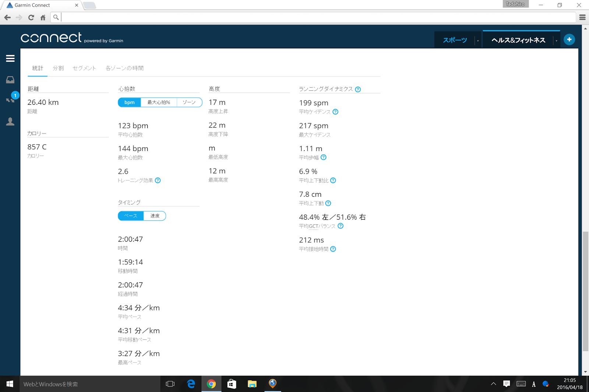The height and width of the screenshot is (392, 589).
Task: Open help for ランニングダイナミクス heading
Action: click(x=358, y=89)
